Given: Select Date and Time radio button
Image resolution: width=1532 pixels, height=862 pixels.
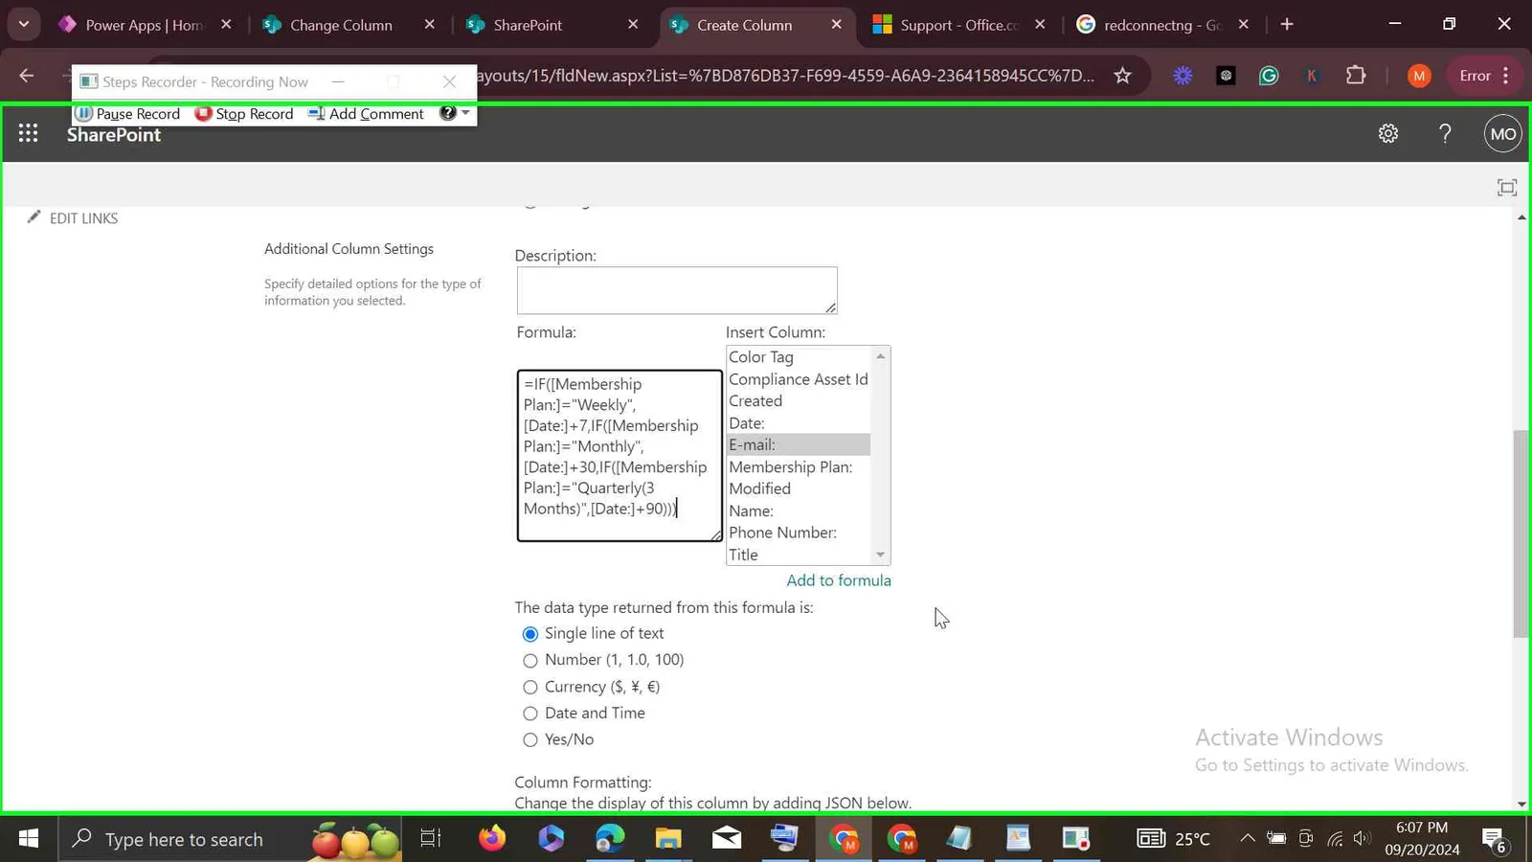Looking at the screenshot, I should [530, 714].
